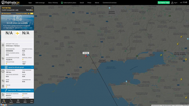Open the Log in link
189x106 pixels.
pyautogui.click(x=174, y=3)
